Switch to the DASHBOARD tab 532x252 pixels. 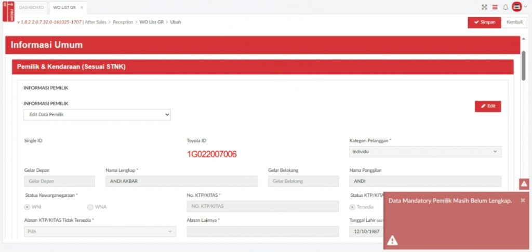(x=32, y=8)
